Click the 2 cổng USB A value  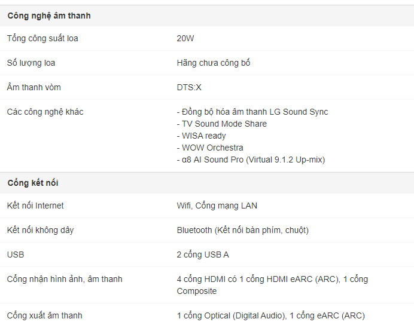click(203, 255)
